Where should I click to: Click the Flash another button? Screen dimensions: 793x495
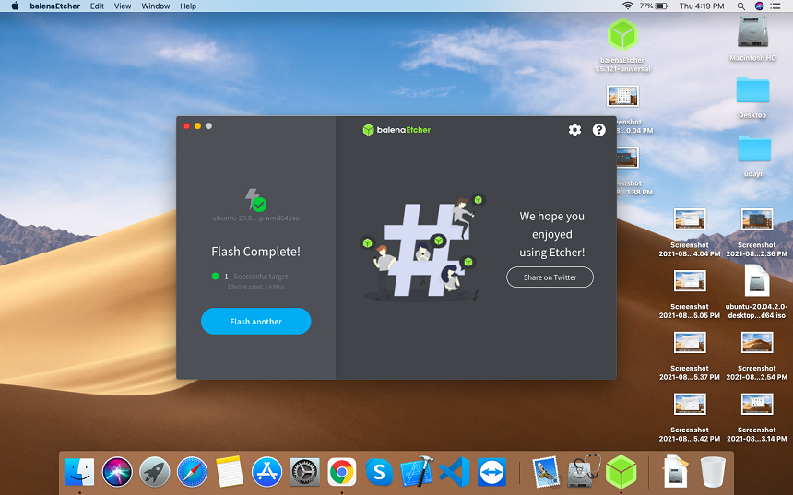[x=256, y=321]
